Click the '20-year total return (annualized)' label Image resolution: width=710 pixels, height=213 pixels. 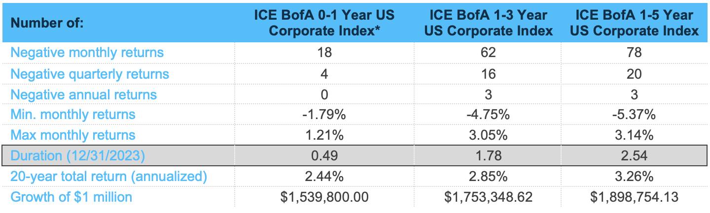tap(109, 177)
